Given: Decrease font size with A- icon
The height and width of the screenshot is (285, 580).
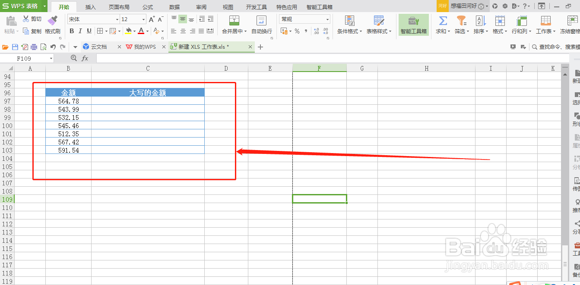Looking at the screenshot, I should tap(161, 19).
